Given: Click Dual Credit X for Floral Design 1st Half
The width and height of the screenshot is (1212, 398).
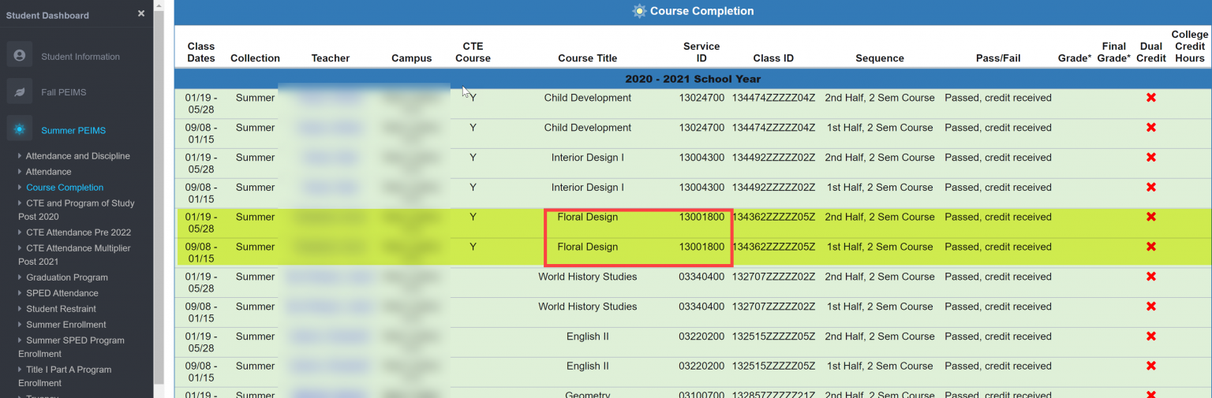Looking at the screenshot, I should coord(1150,247).
